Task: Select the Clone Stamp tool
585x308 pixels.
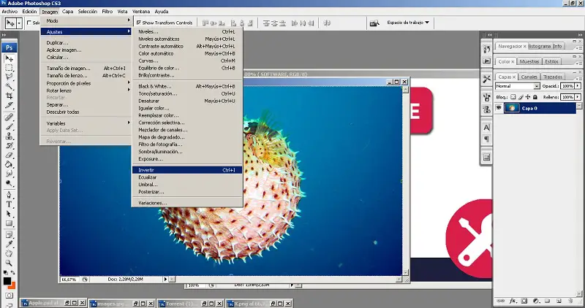Action: (9, 136)
